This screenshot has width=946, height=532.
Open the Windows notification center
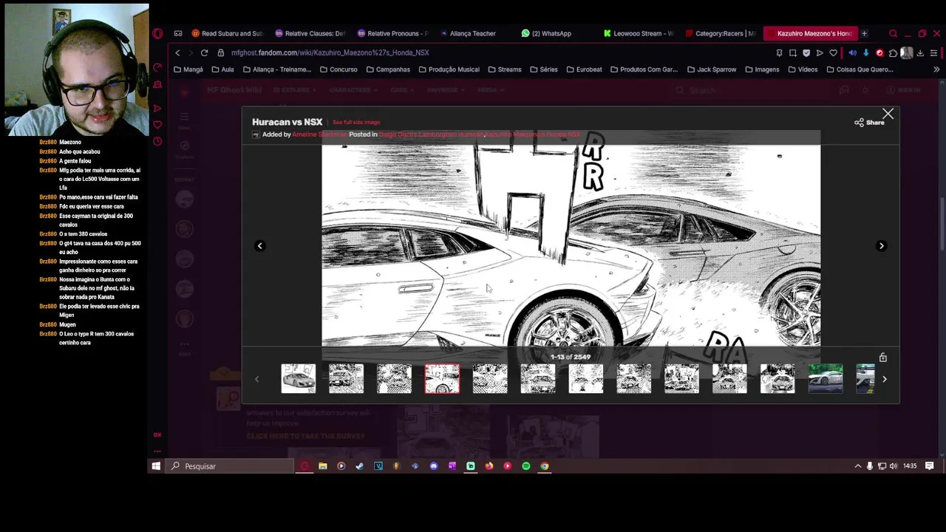pos(930,466)
